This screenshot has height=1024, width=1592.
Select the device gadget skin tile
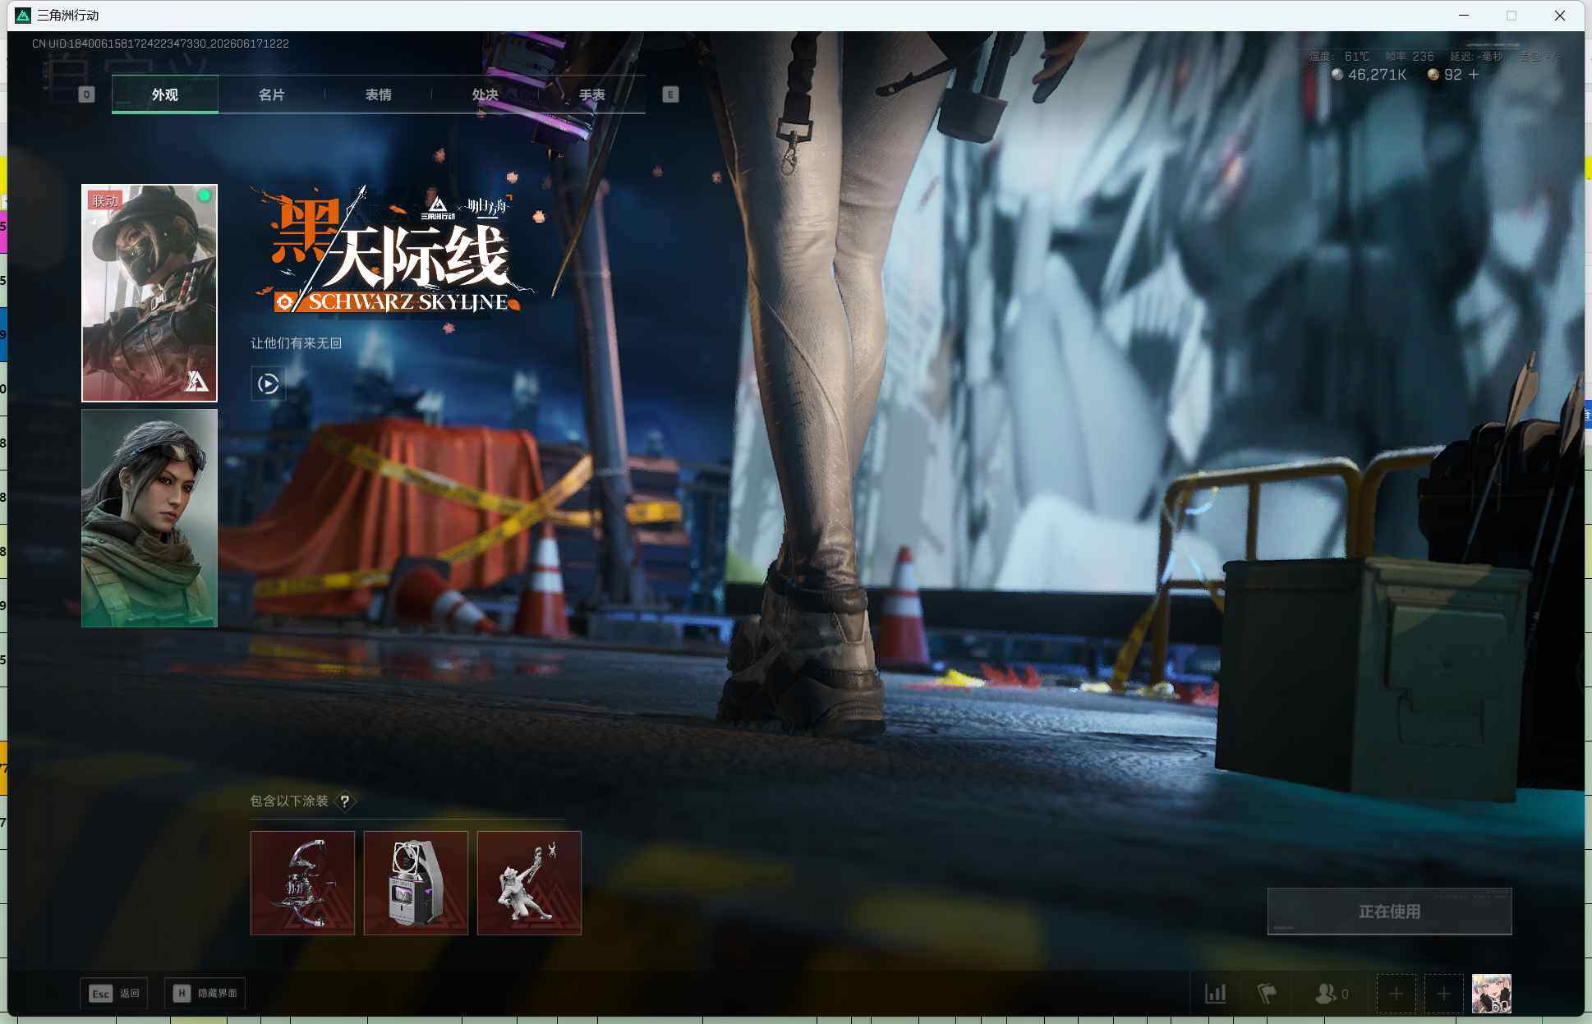click(x=416, y=883)
